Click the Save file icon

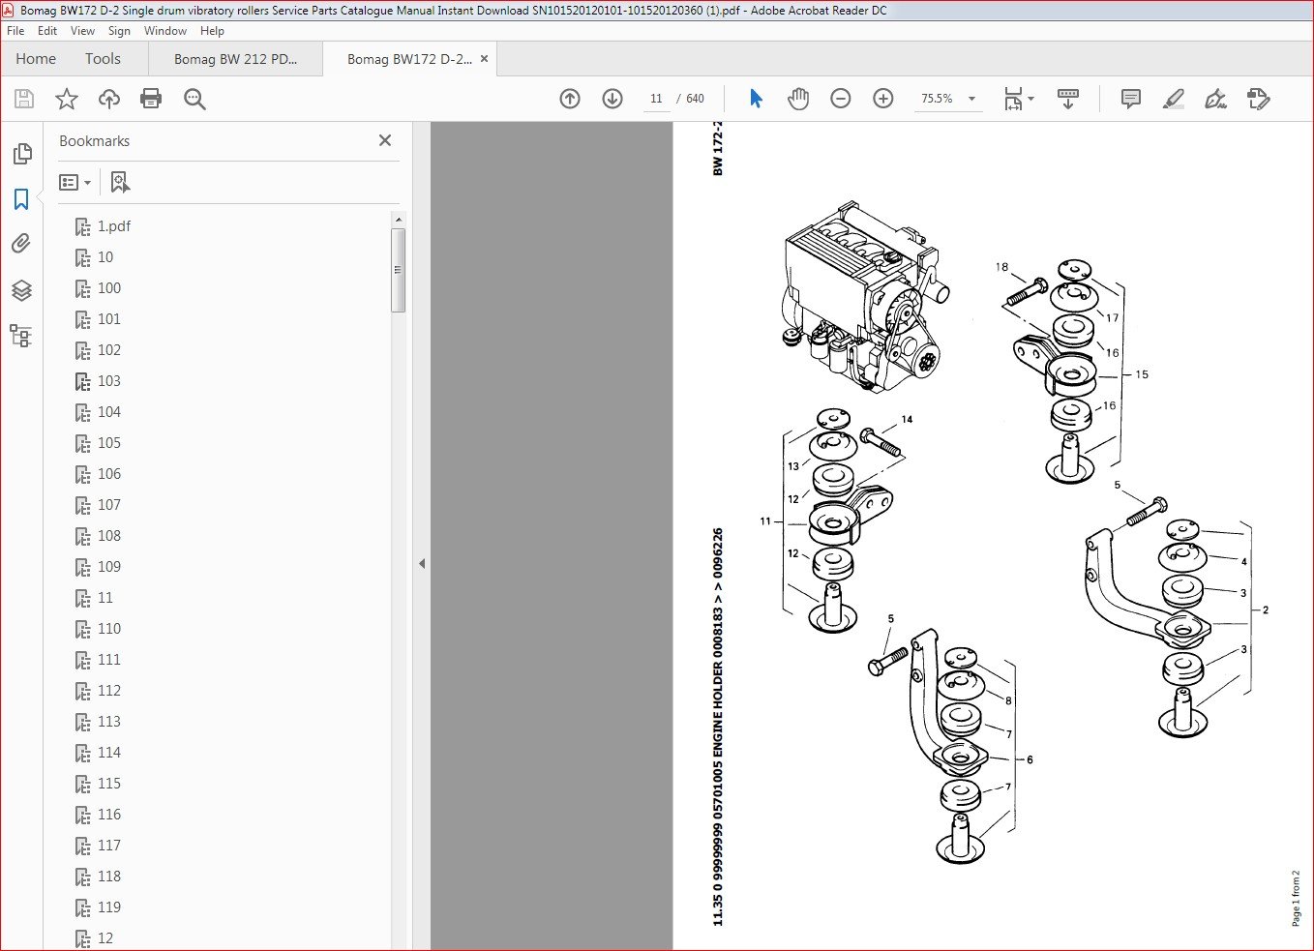(24, 99)
